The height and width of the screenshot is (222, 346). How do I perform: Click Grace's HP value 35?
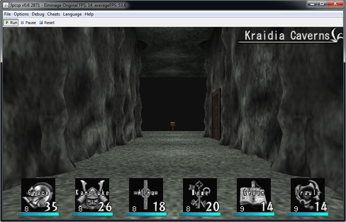pyautogui.click(x=51, y=207)
